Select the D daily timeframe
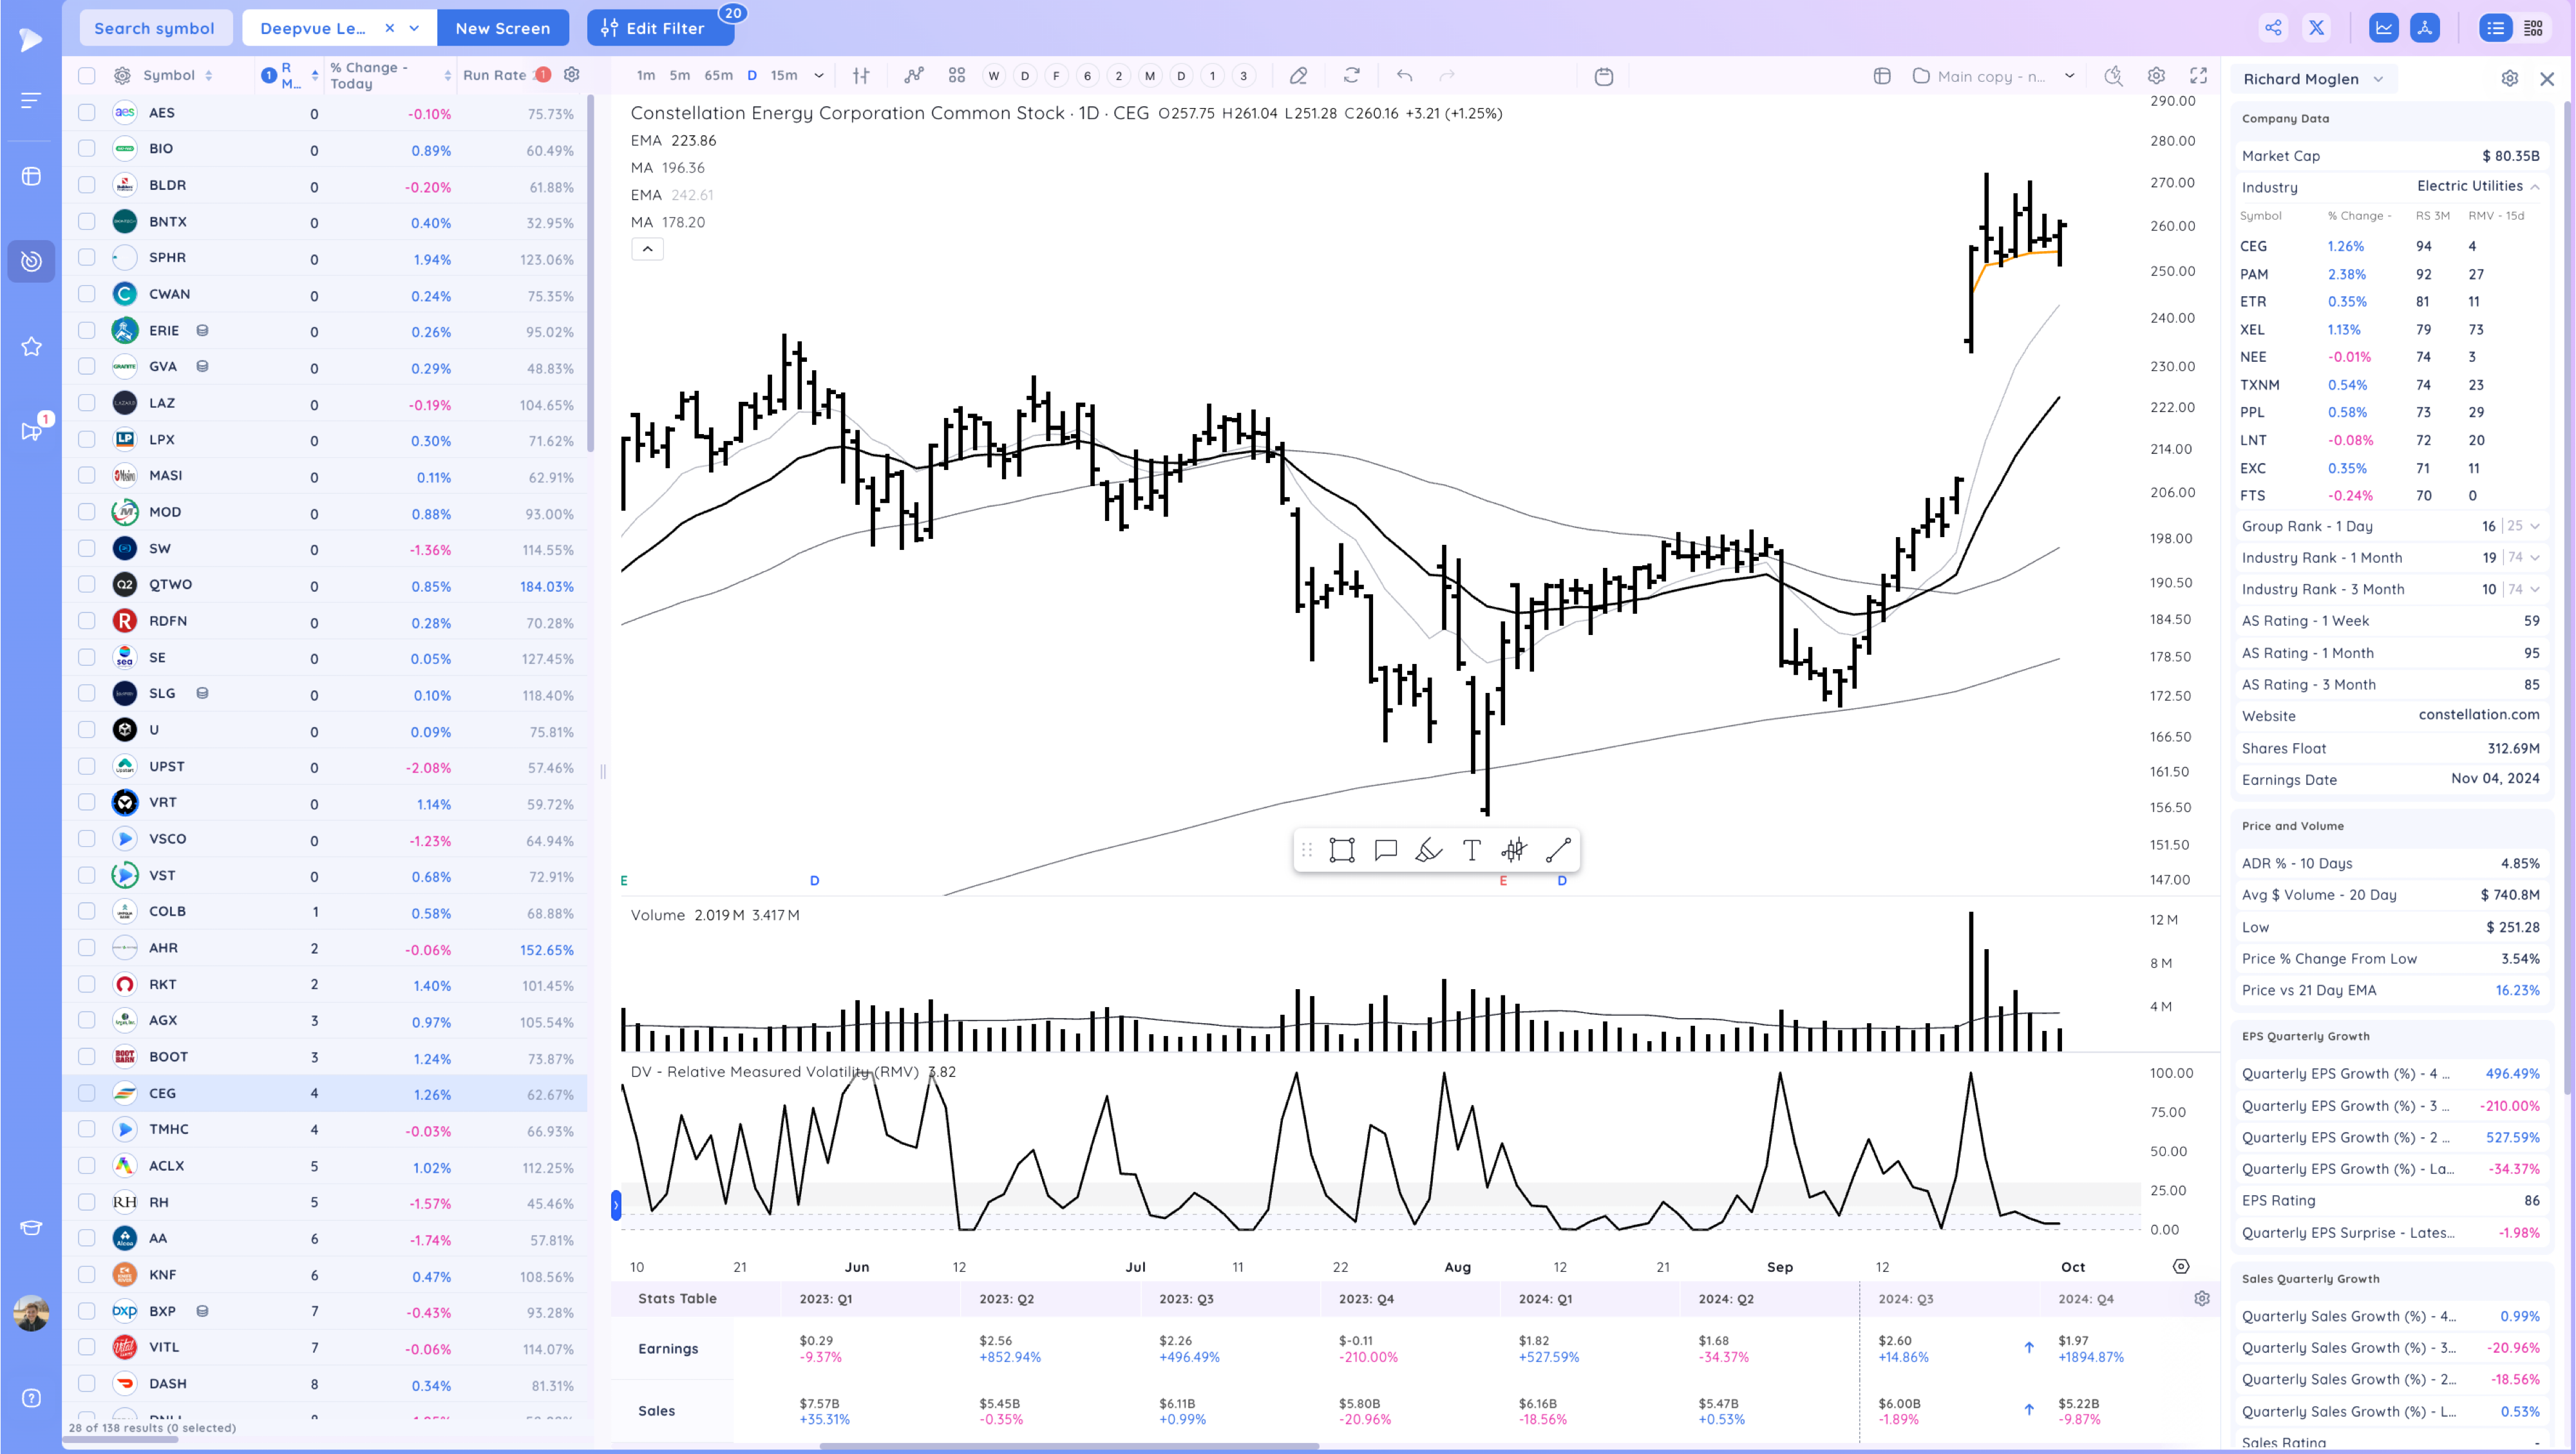Image resolution: width=2576 pixels, height=1454 pixels. click(x=752, y=75)
